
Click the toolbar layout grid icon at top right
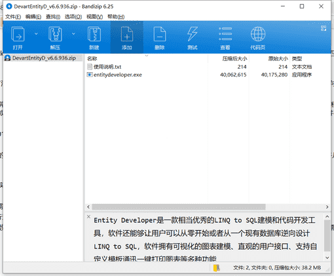coord(324,28)
